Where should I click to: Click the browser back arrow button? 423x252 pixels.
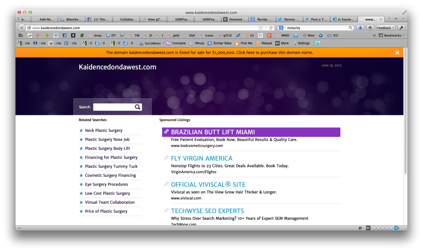coord(21,28)
